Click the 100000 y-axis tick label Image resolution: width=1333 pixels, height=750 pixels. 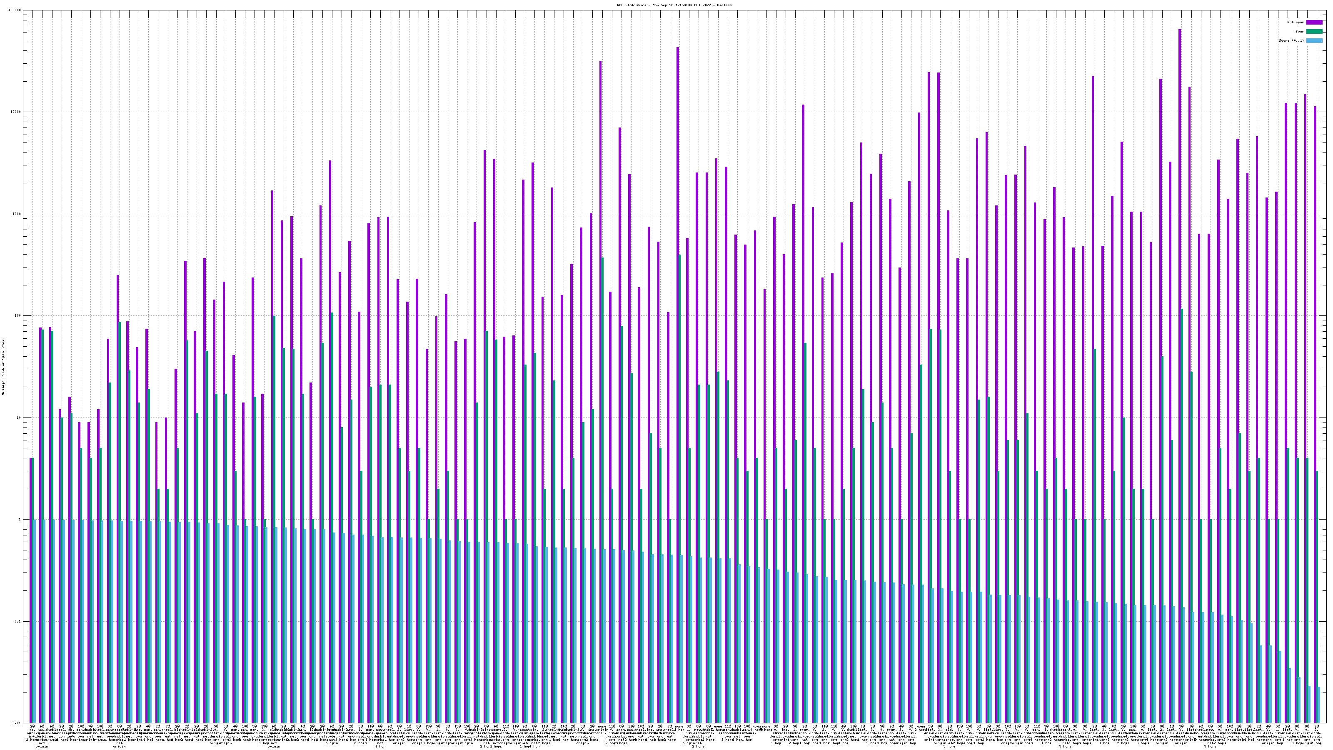[x=15, y=10]
